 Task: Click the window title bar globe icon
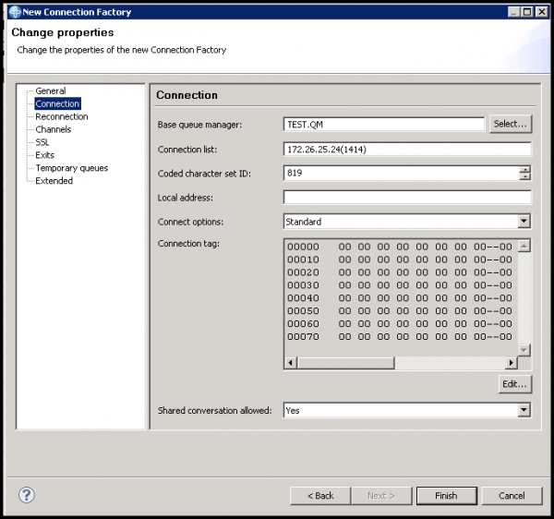coord(14,12)
